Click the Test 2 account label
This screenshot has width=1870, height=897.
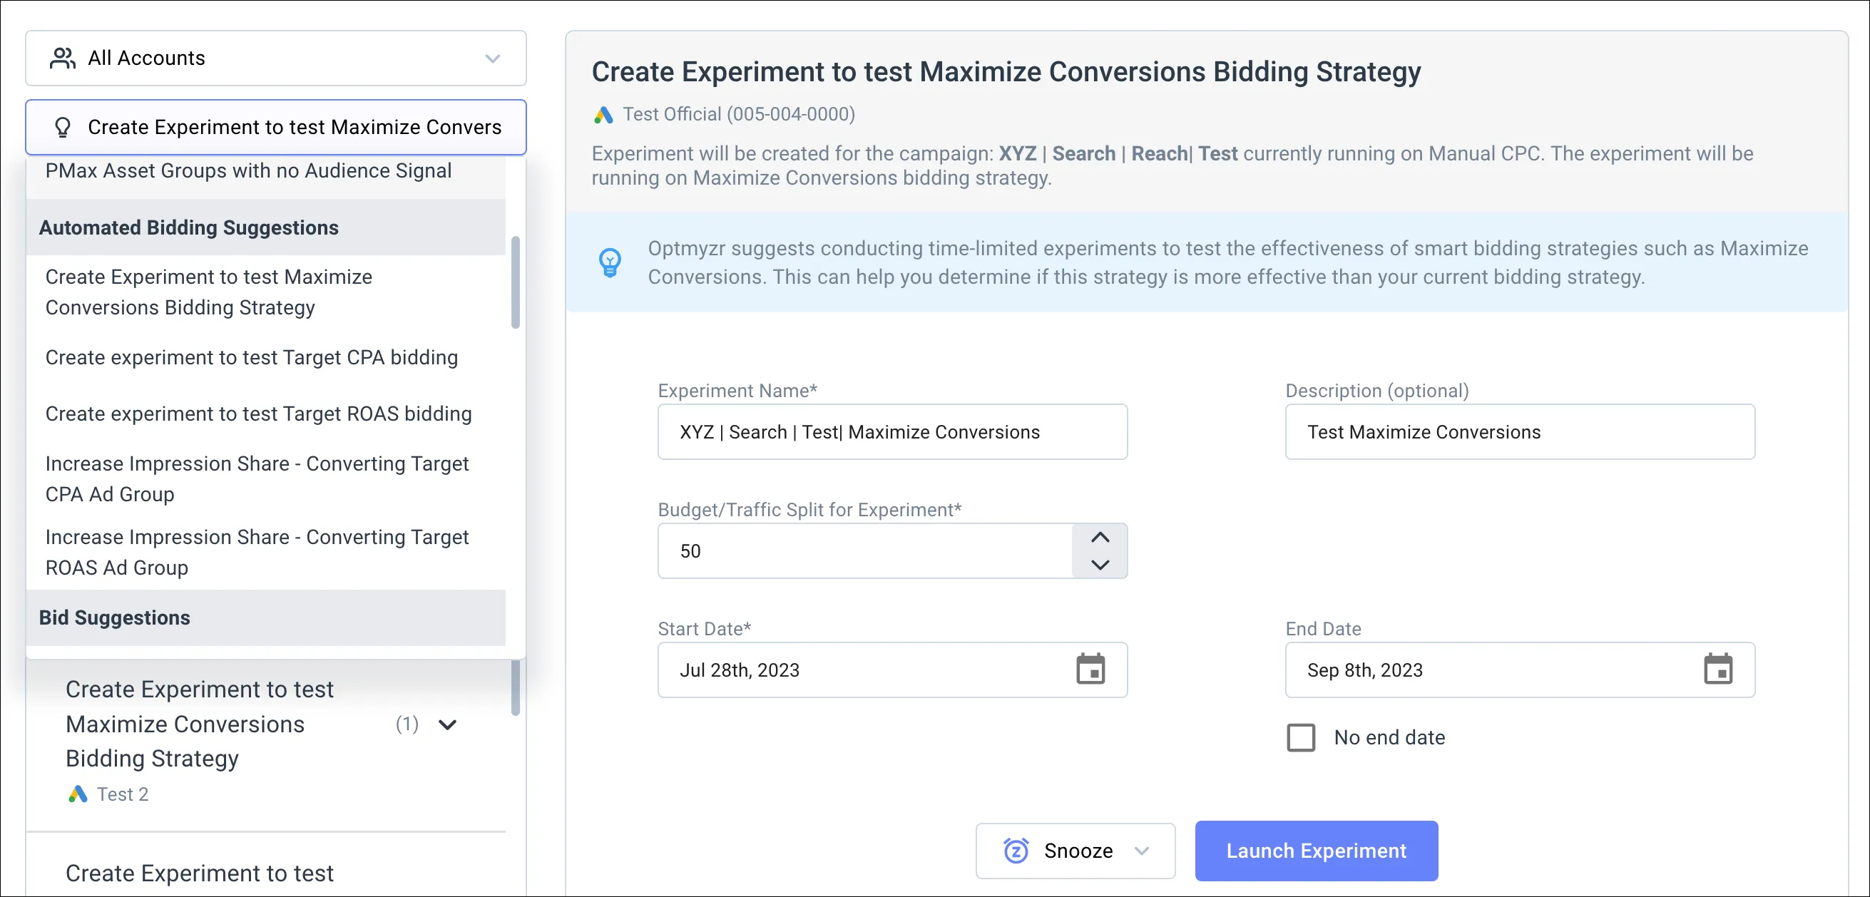point(123,794)
